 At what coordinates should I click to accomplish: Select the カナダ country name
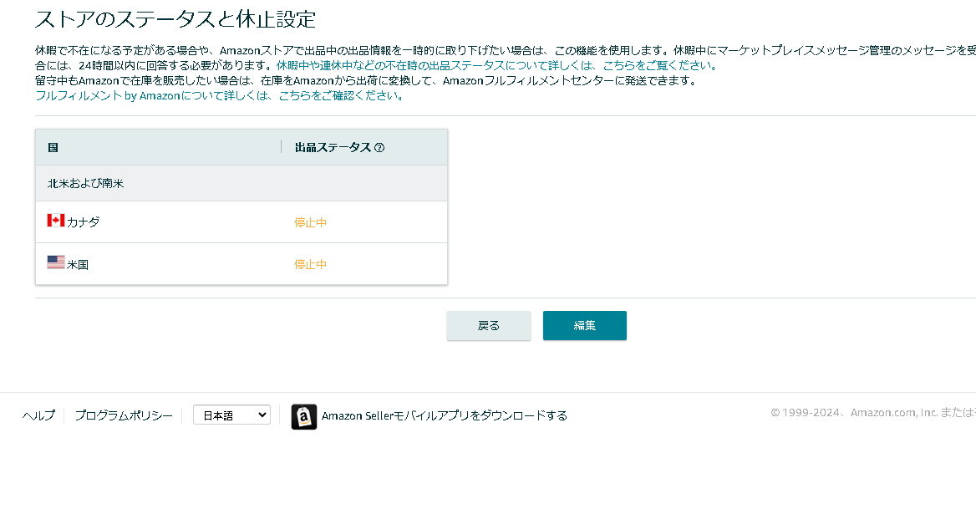tap(84, 222)
